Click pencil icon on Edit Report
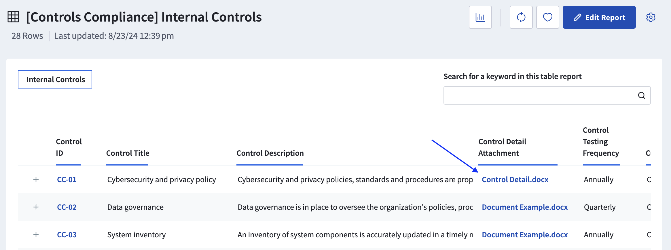 click(577, 18)
